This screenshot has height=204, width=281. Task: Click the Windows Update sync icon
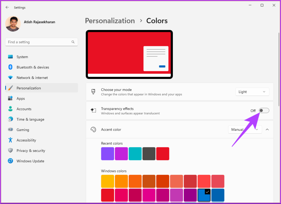point(10,161)
